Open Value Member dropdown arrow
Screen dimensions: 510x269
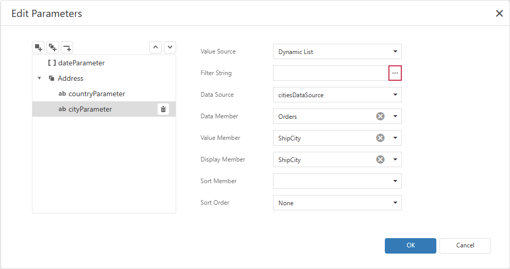click(395, 138)
